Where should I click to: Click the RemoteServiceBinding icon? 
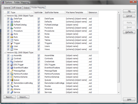pos(12,83)
